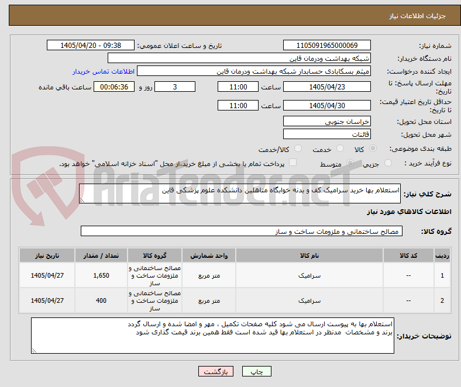Viewport: 461px width, 387px height.
Task: Toggle the اسناد خزانه اسلامی payment checkbox
Action: pyautogui.click(x=293, y=163)
